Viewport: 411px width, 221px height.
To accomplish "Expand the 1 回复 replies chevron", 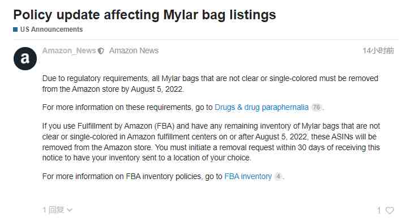I will (70, 210).
